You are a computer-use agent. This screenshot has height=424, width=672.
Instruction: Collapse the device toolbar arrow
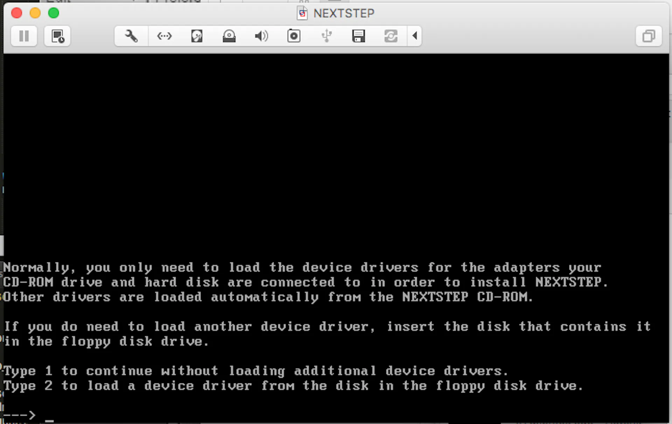415,36
